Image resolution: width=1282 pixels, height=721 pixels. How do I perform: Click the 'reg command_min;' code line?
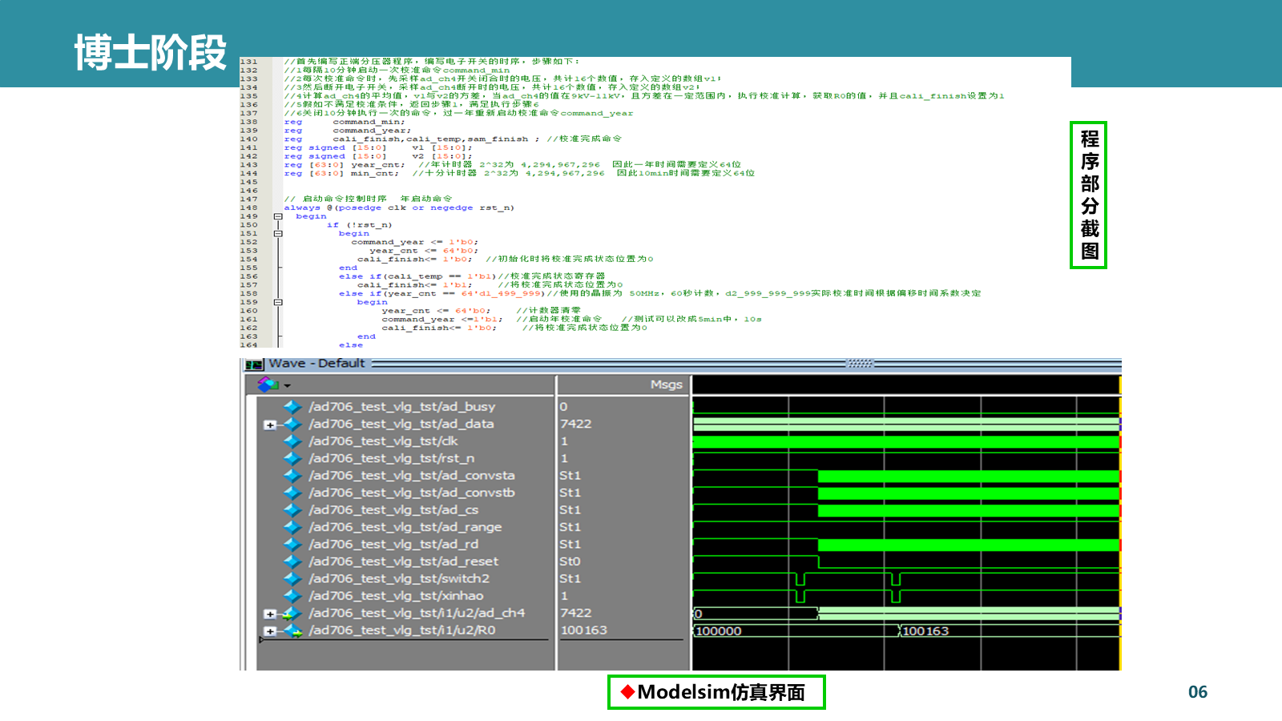(345, 122)
